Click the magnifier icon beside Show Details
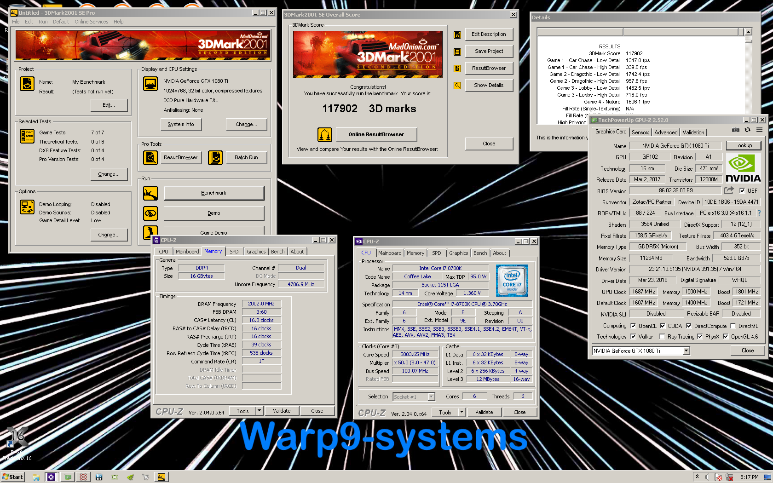This screenshot has width=773, height=483. pos(457,86)
